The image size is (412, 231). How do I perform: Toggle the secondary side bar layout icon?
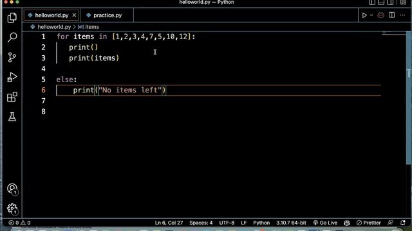(x=391, y=3)
